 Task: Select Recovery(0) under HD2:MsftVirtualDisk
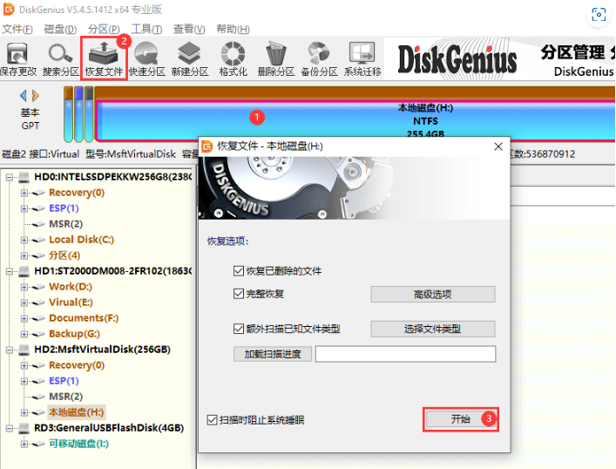77,365
